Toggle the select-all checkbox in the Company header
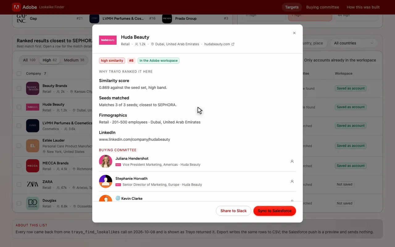The height and width of the screenshot is (247, 395). (x=19, y=73)
